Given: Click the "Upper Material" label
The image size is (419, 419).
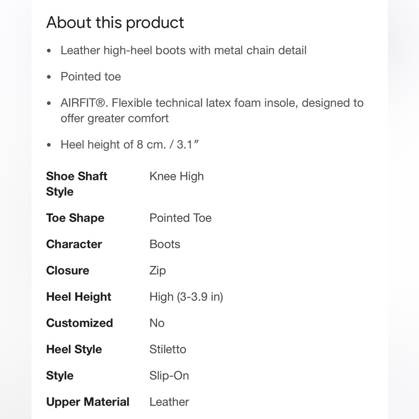Looking at the screenshot, I should 88,402.
